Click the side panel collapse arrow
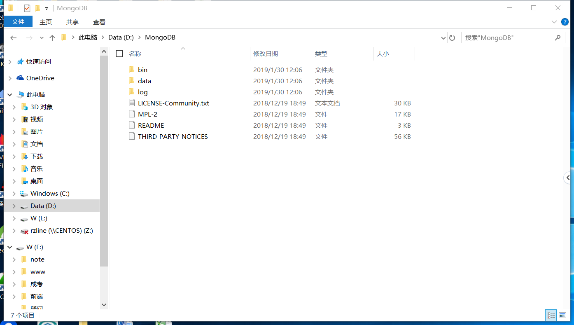Screen dimensions: 574x325 568,178
